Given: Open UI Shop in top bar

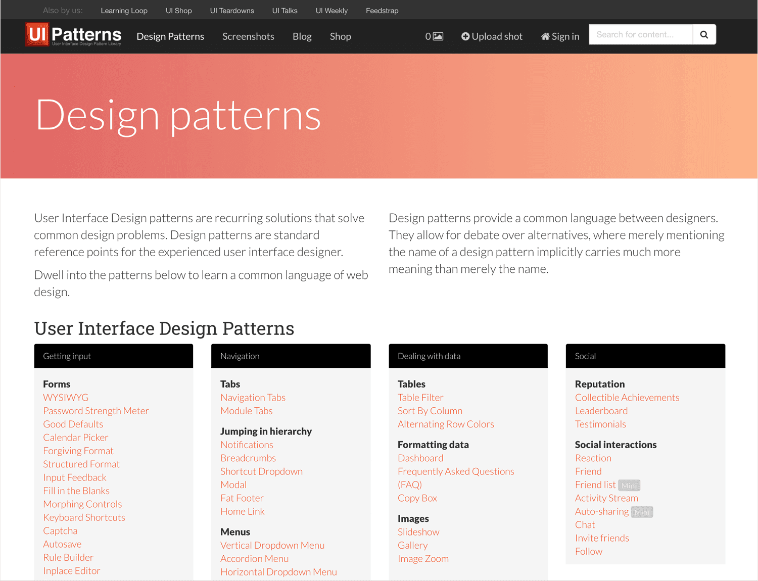Looking at the screenshot, I should [179, 11].
